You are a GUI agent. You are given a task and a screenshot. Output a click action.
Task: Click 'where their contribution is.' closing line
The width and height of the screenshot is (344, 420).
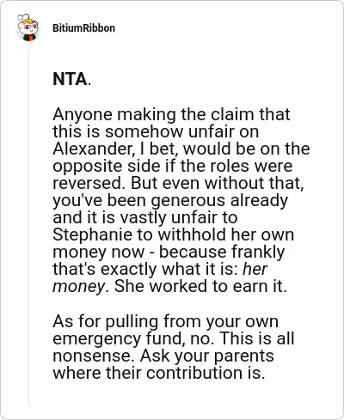coord(158,373)
